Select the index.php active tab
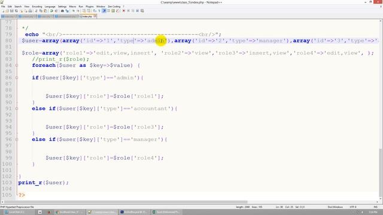 tap(87, 16)
